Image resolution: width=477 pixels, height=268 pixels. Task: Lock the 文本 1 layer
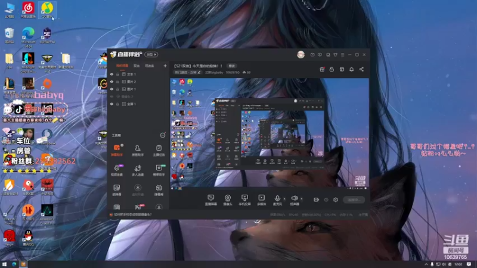[x=117, y=74]
